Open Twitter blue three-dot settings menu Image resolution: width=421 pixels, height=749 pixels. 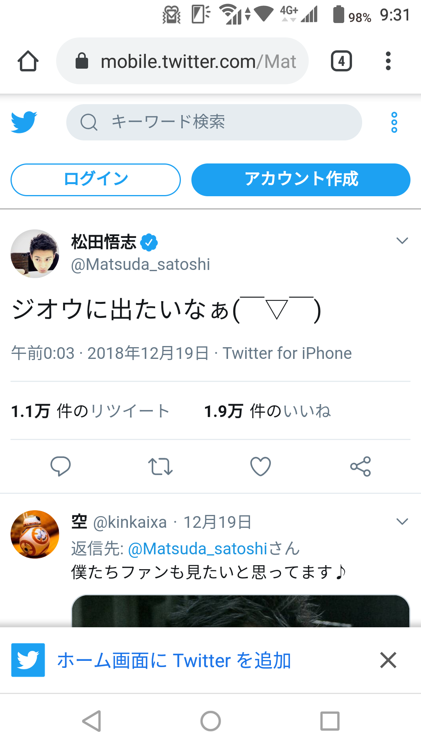click(394, 122)
